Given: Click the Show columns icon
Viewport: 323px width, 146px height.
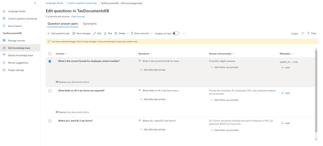Looking at the screenshot, I should [x=132, y=34].
